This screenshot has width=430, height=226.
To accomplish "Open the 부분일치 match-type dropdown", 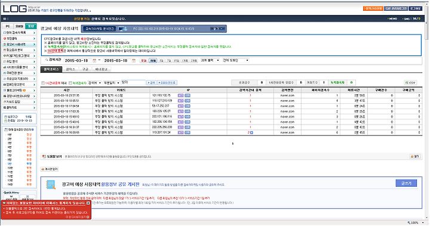I will pos(112,83).
